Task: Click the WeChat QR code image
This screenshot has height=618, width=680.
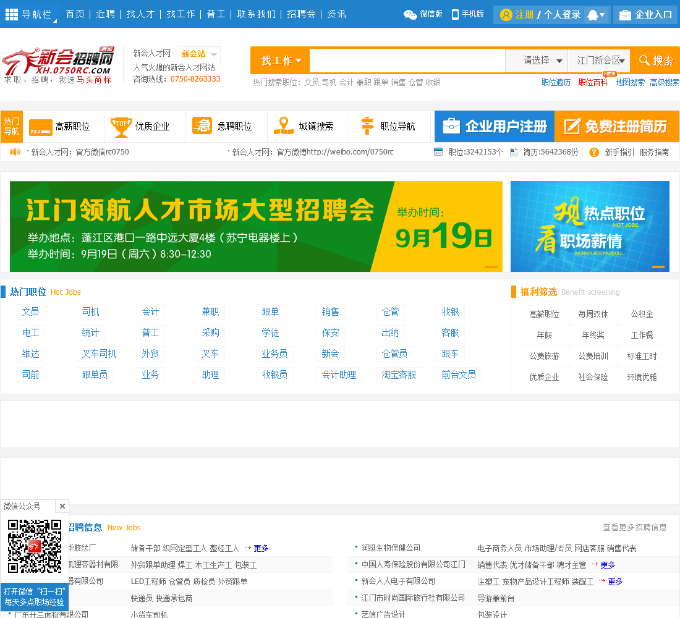Action: (x=35, y=546)
